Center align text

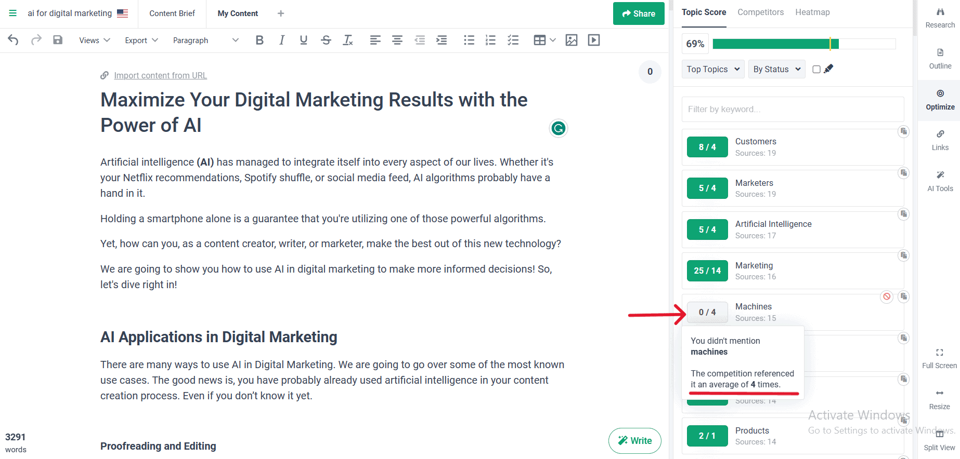[x=397, y=40]
